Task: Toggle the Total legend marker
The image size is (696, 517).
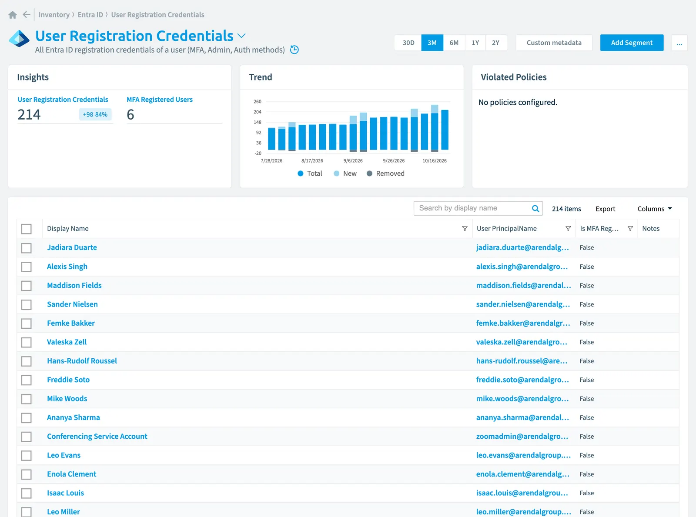Action: pos(300,173)
